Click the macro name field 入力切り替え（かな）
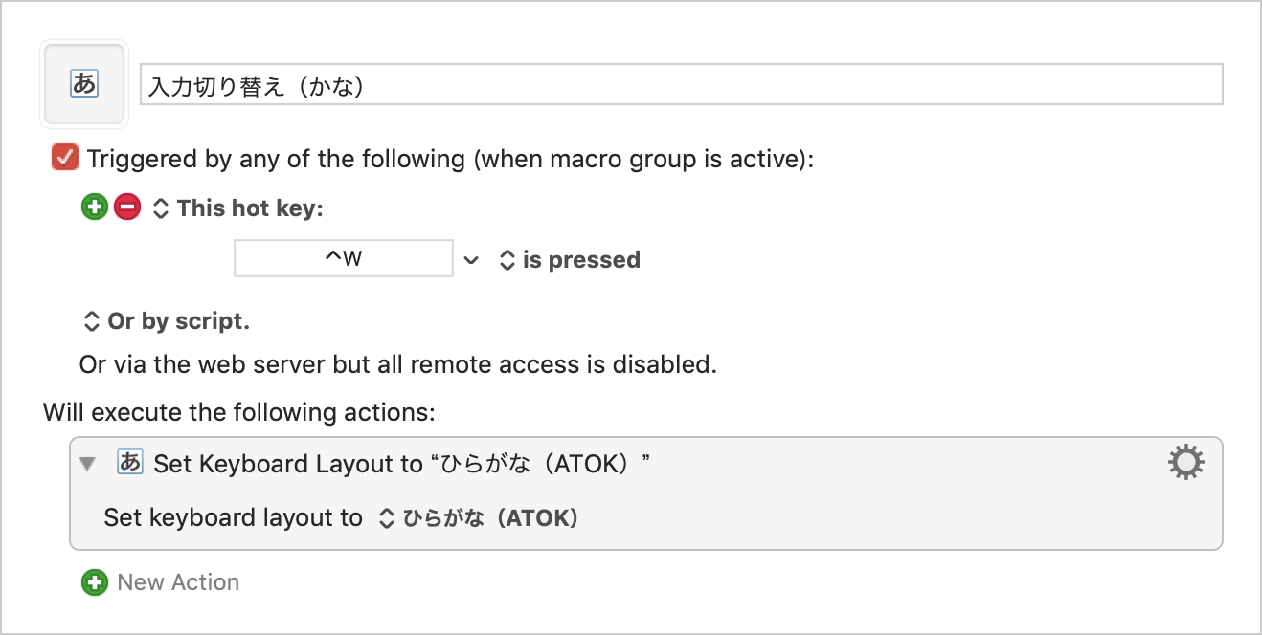Screen dimensions: 1262x635 [x=682, y=85]
